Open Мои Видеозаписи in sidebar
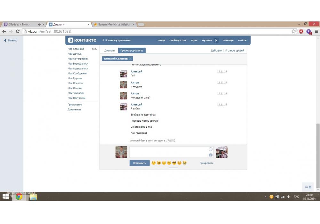The image size is (320, 224). click(78, 64)
